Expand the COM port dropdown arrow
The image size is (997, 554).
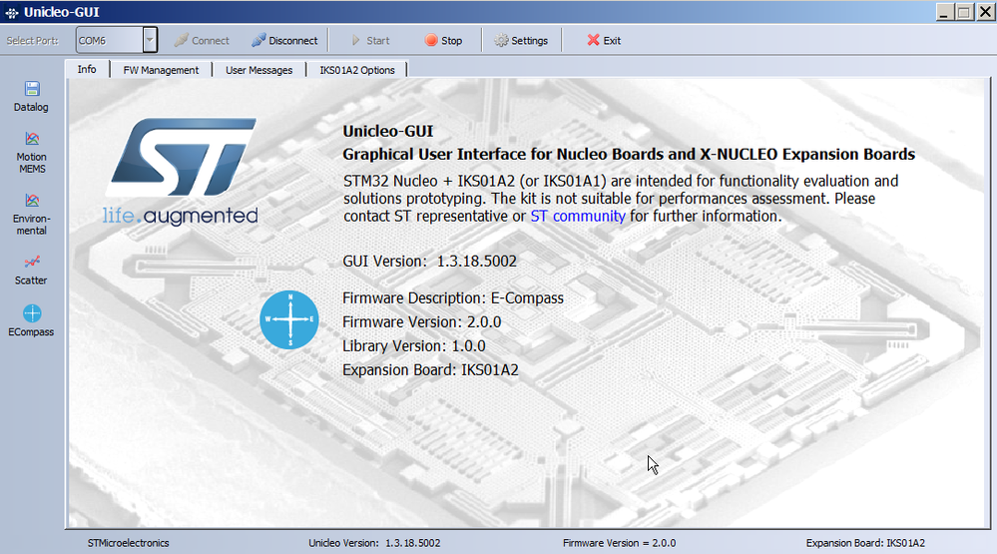click(150, 40)
